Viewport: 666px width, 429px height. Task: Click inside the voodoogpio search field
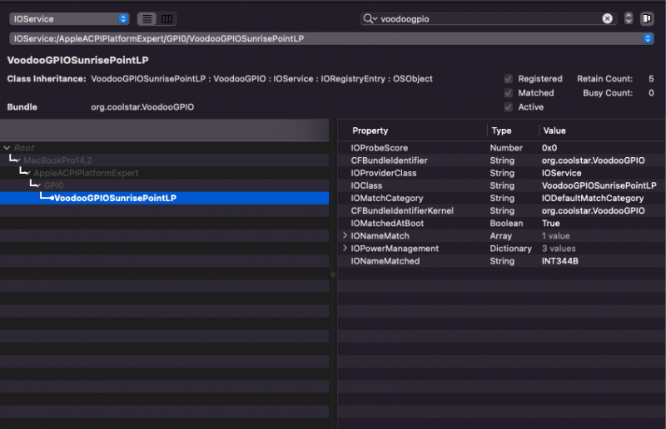click(487, 18)
